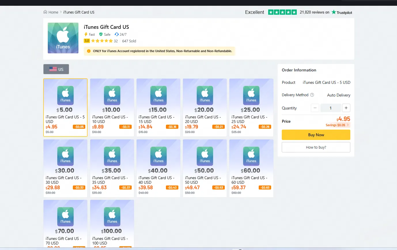
Task: Click the 647 Sold text
Action: coord(129,41)
